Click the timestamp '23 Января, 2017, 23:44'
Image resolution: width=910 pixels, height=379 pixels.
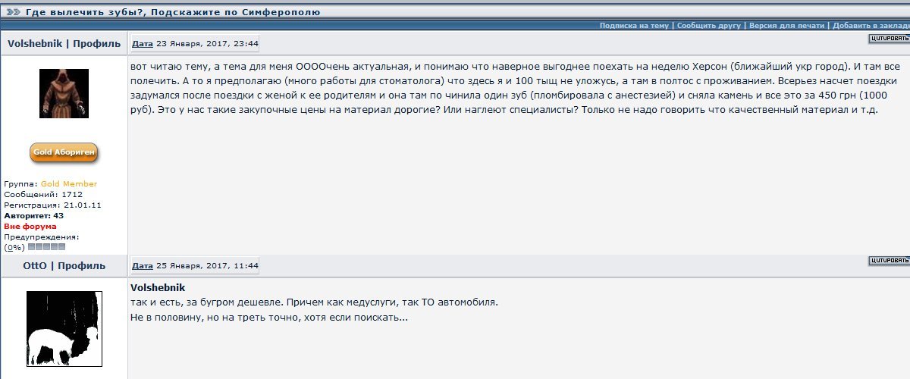207,44
